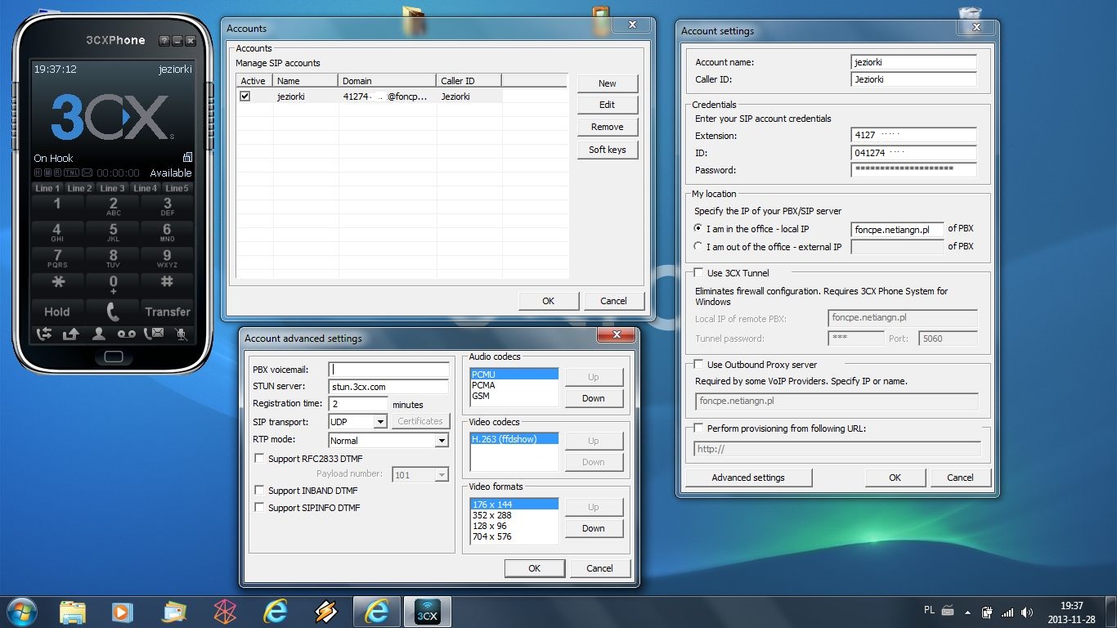Click Transfer on the phone
1117x628 pixels.
167,312
